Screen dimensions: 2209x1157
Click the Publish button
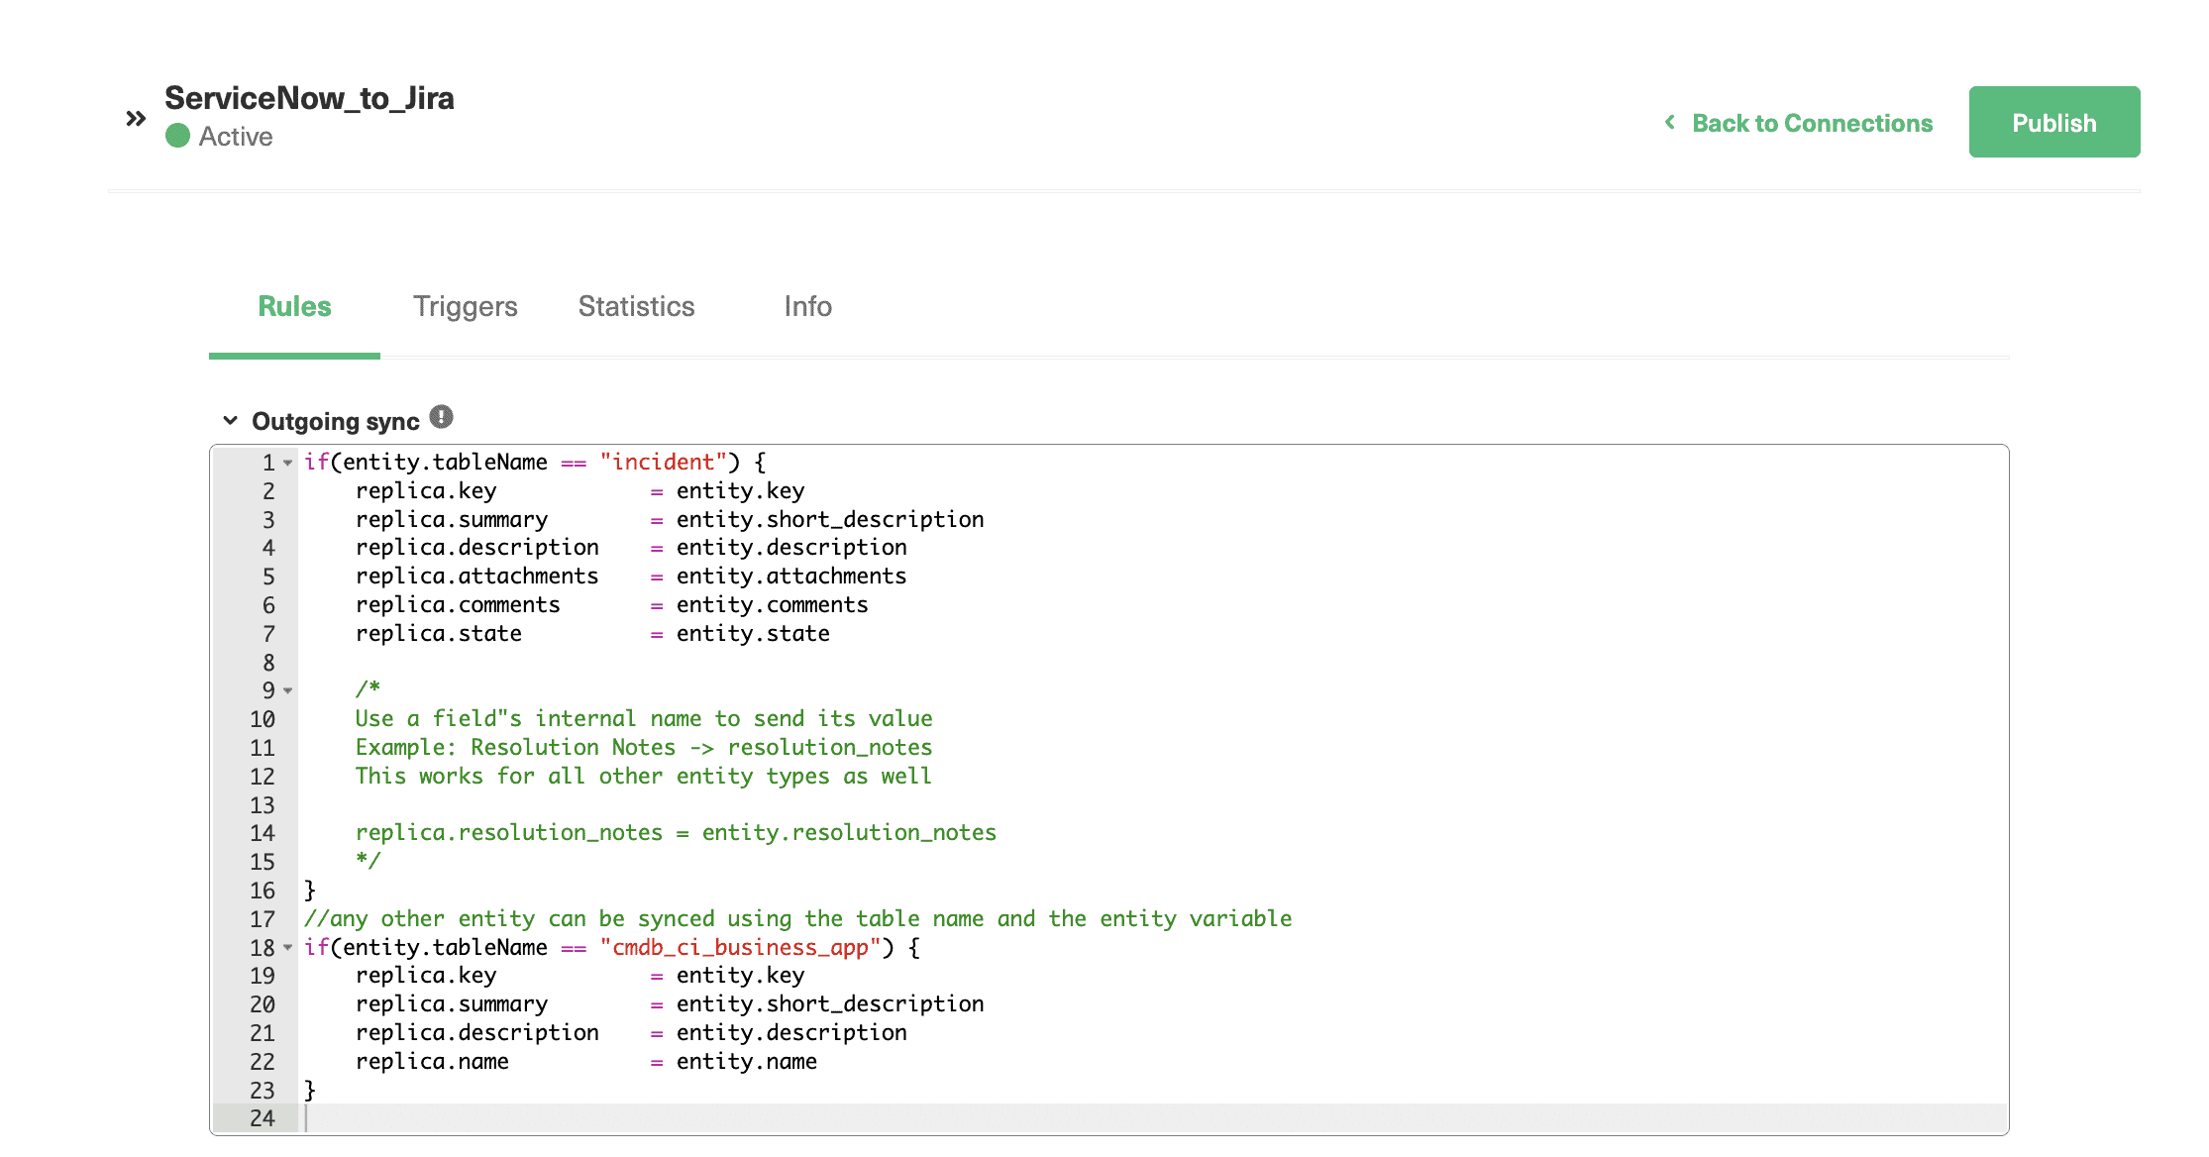(2053, 122)
